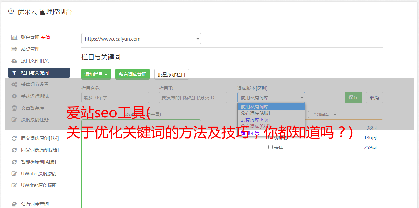Tick the checkbox in the 186词 row
The height and width of the screenshot is (208, 419).
pyautogui.click(x=271, y=138)
